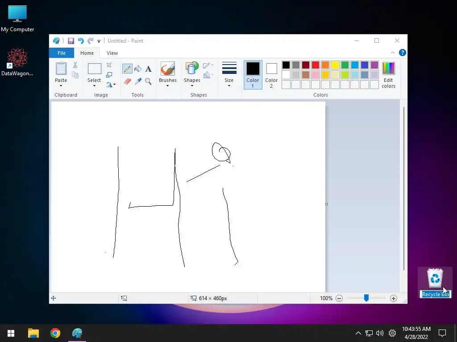Click the Resize icon in Image group
This screenshot has width=457, height=342.
coord(109,75)
